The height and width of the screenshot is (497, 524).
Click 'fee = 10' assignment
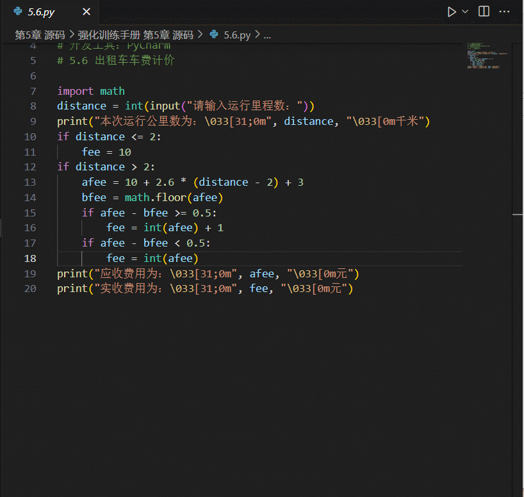coord(106,152)
